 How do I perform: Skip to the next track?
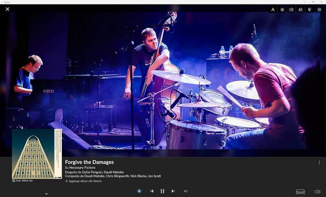(173, 191)
